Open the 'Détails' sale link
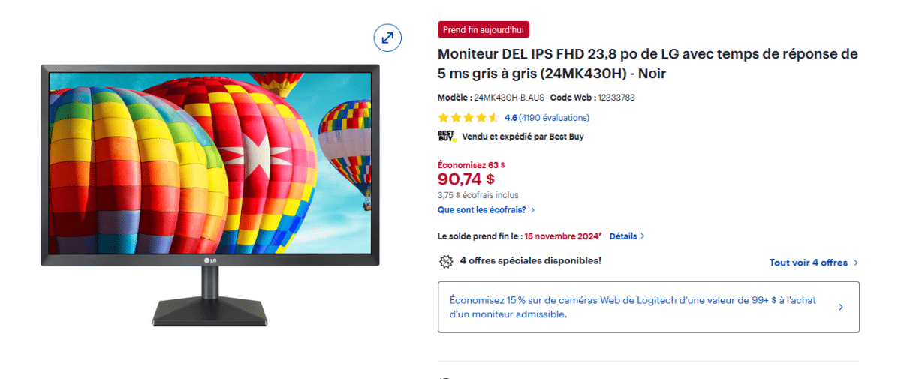This screenshot has width=901, height=379. coord(623,236)
